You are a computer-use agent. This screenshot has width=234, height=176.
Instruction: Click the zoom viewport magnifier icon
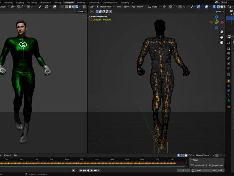tap(222, 32)
